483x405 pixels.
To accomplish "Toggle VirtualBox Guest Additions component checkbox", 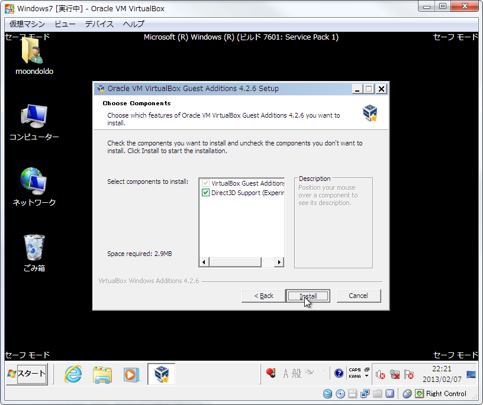I will click(x=205, y=183).
